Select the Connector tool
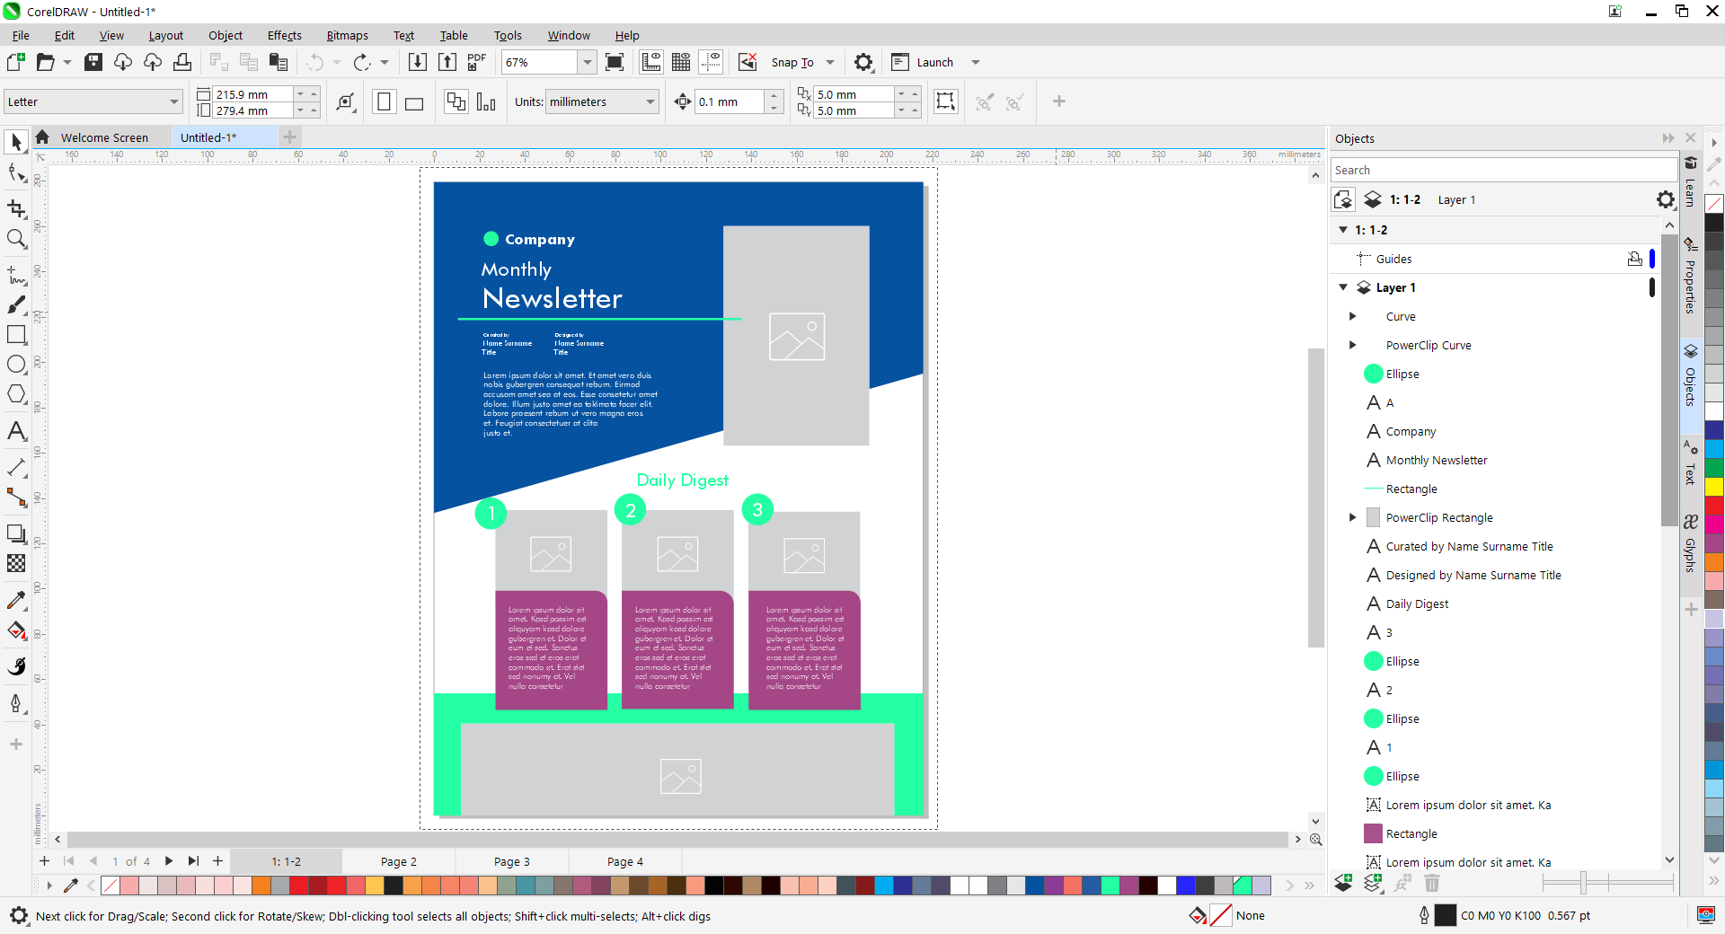The height and width of the screenshot is (934, 1725). (x=16, y=497)
